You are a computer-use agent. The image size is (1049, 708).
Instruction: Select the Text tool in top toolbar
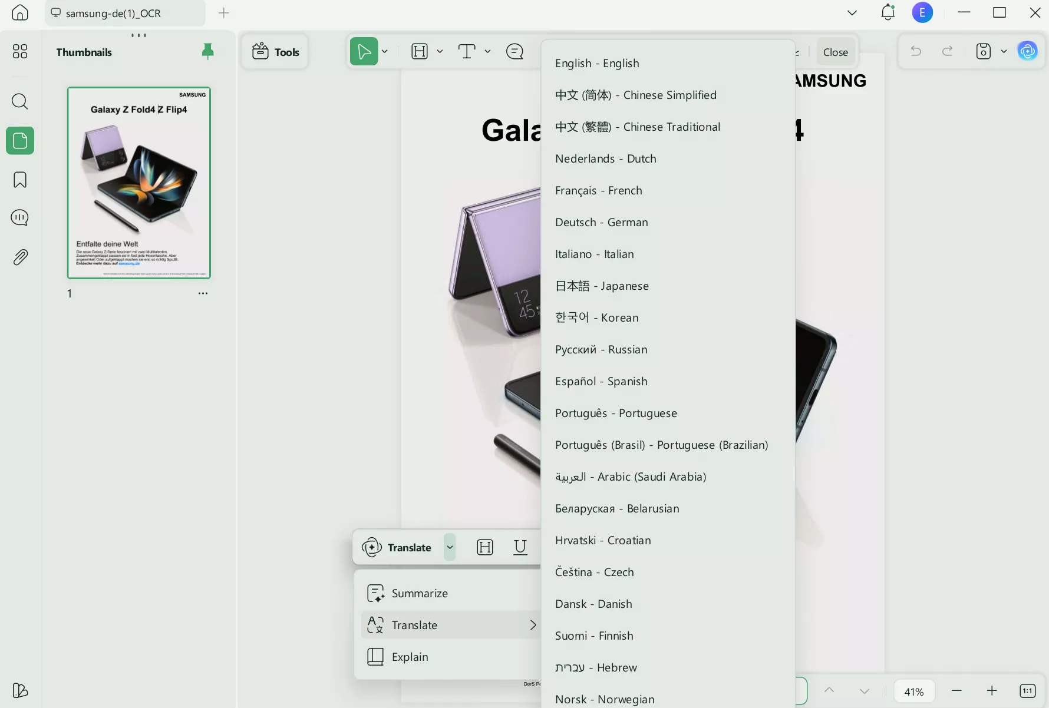point(467,51)
